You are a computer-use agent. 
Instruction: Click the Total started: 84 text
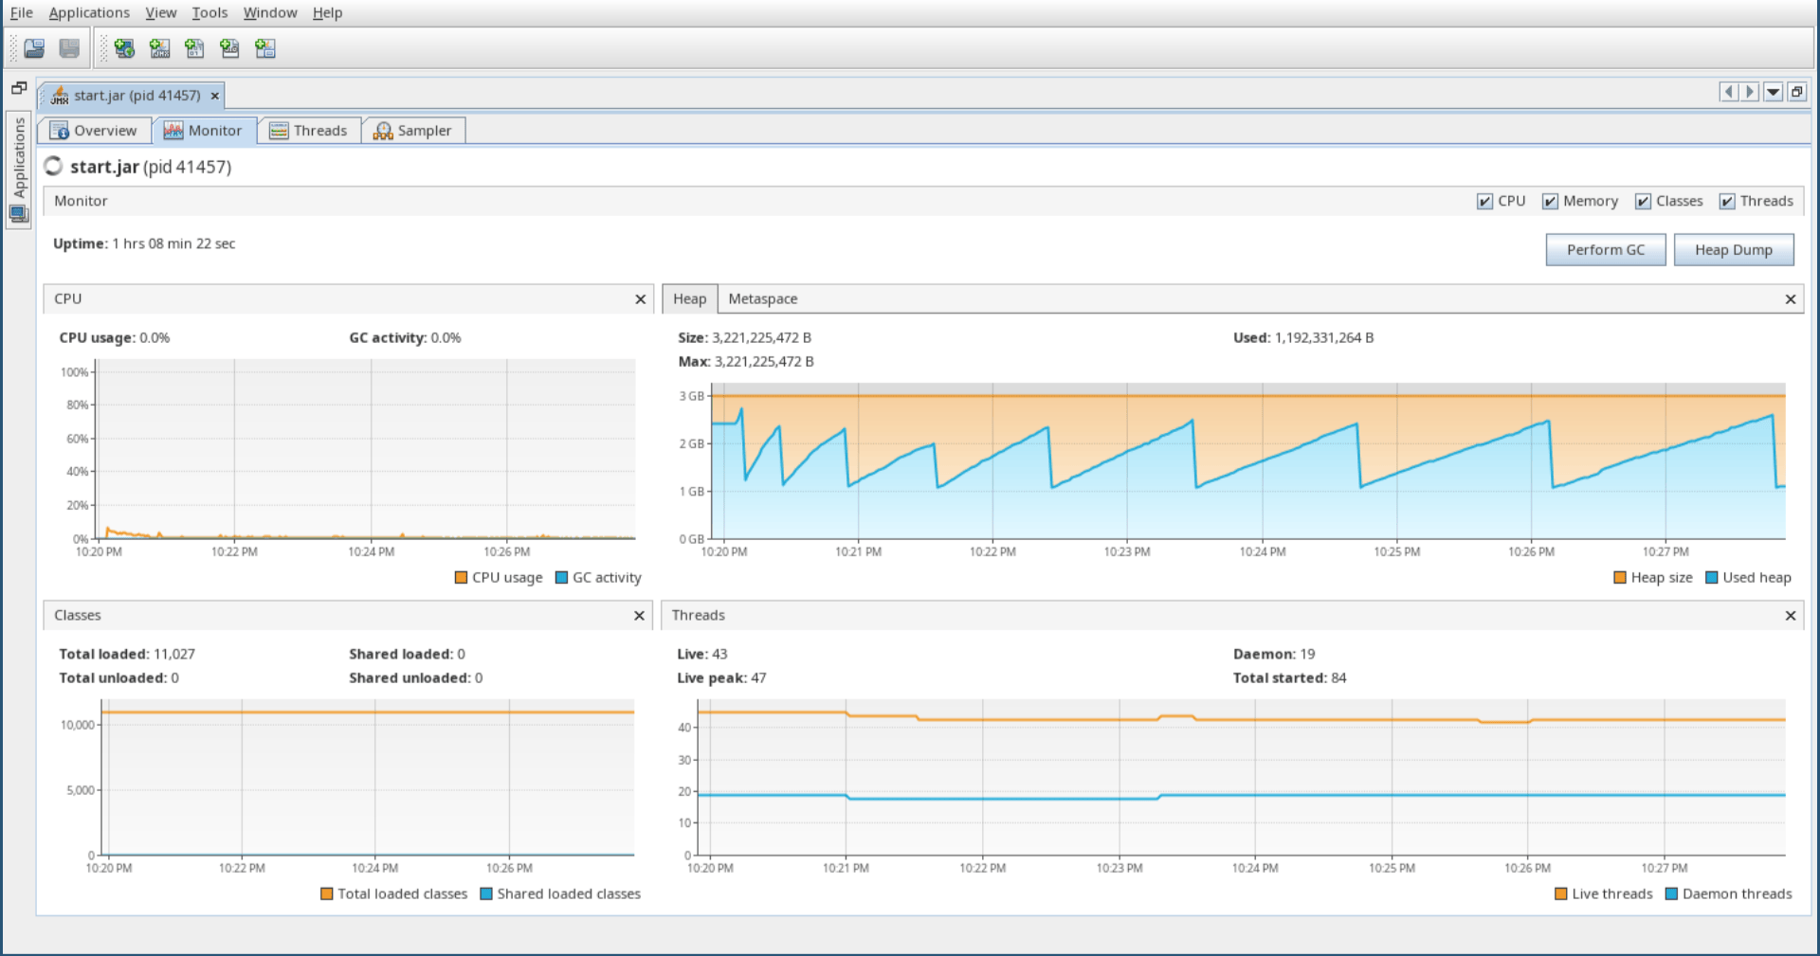coord(1289,678)
